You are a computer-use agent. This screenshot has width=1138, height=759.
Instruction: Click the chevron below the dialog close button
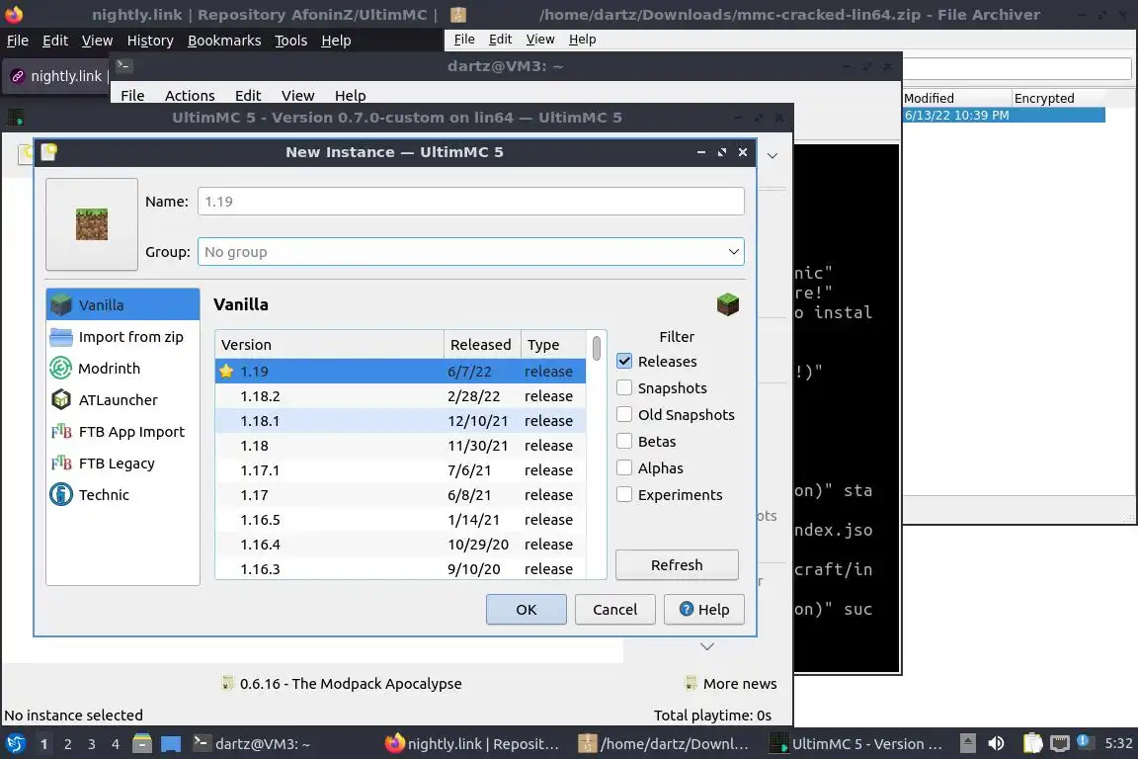772,155
